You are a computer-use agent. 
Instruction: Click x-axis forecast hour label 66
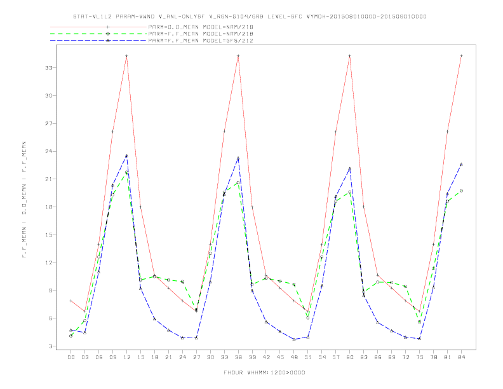(x=378, y=357)
